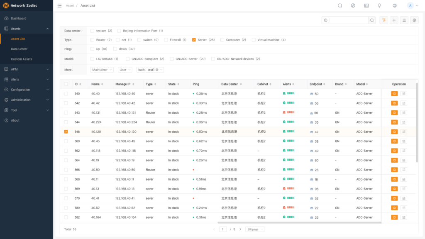Check the testaer data center filter
This screenshot has width=425, height=239.
[x=92, y=31]
